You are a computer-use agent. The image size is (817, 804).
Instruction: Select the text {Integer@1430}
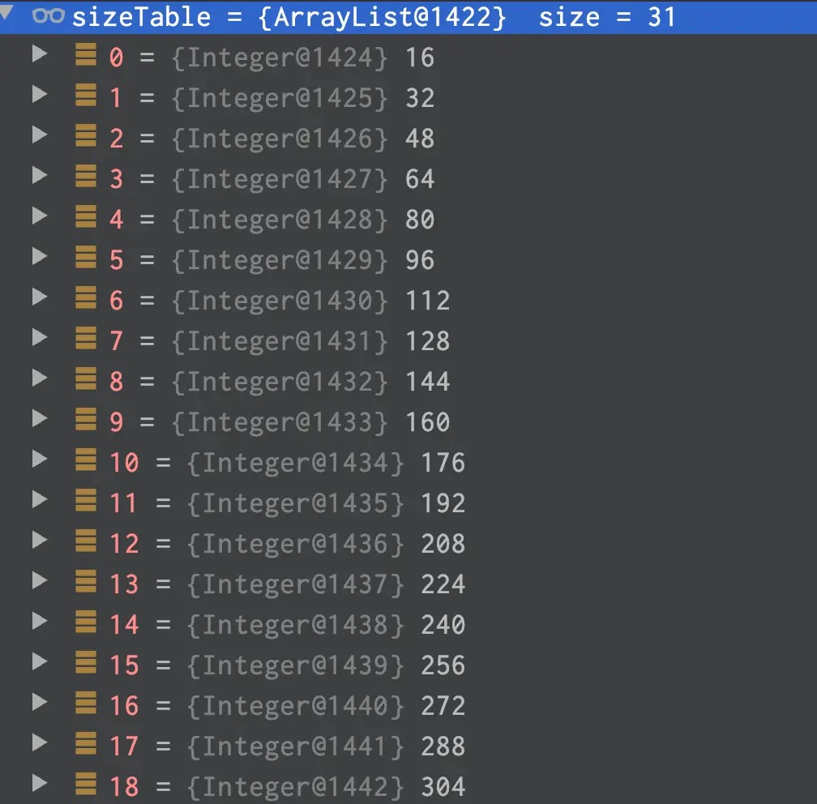pos(280,301)
